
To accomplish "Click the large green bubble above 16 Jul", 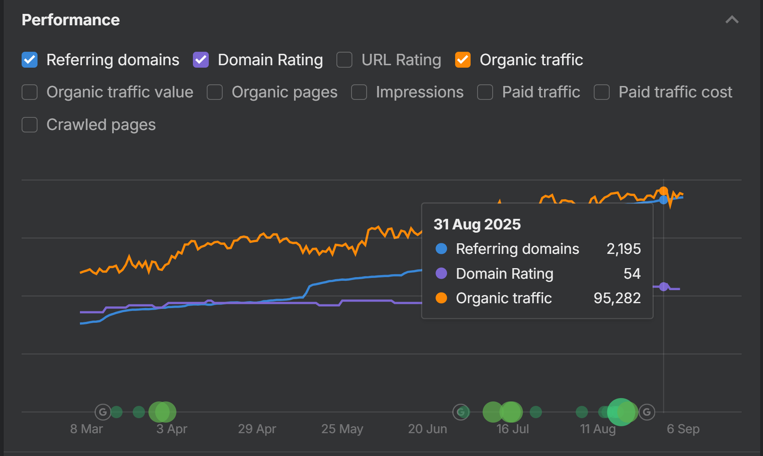I will coord(511,412).
